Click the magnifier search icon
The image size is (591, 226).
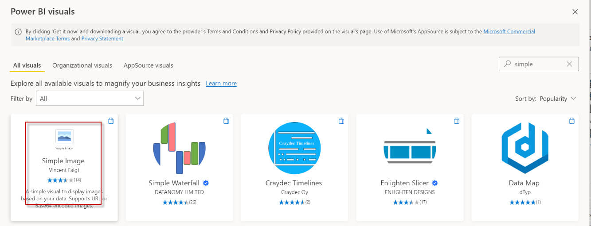(507, 64)
